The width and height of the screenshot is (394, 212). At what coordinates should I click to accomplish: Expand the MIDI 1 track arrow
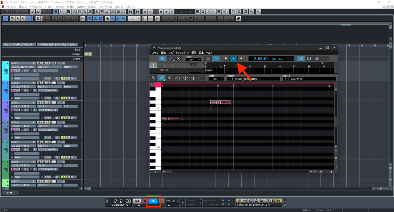click(x=7, y=63)
